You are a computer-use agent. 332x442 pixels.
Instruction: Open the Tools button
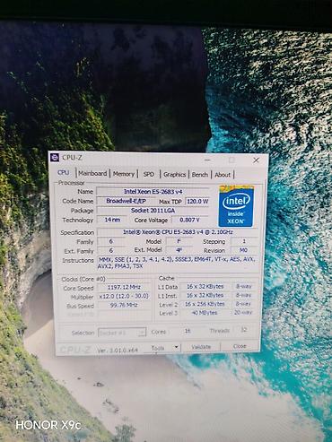click(158, 348)
